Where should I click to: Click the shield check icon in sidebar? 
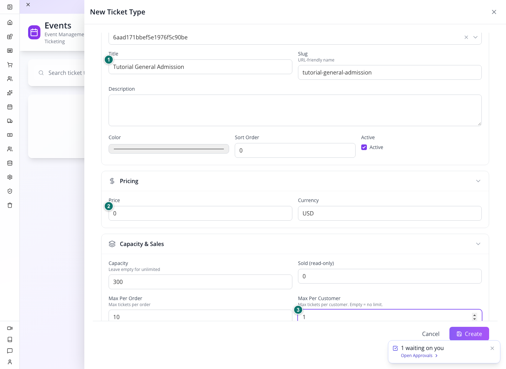[x=10, y=191]
